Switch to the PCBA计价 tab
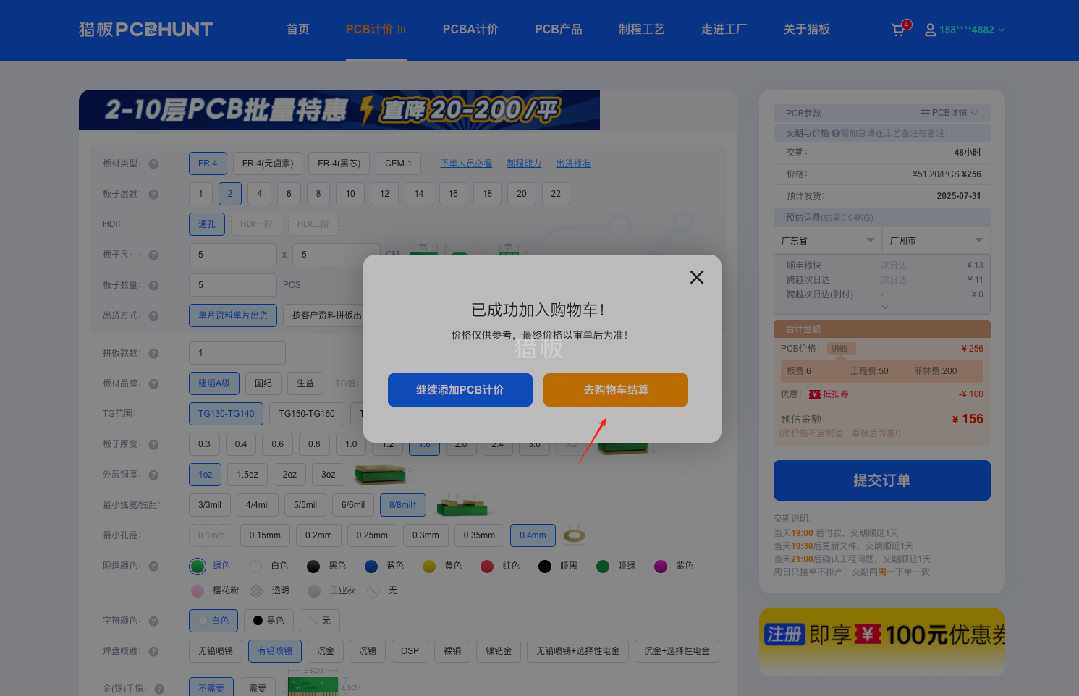The width and height of the screenshot is (1079, 696). (470, 29)
